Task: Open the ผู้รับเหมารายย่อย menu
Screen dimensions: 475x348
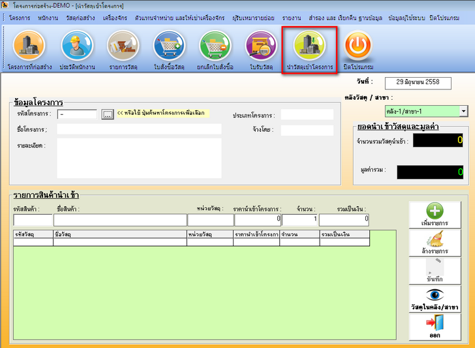Action: 253,18
